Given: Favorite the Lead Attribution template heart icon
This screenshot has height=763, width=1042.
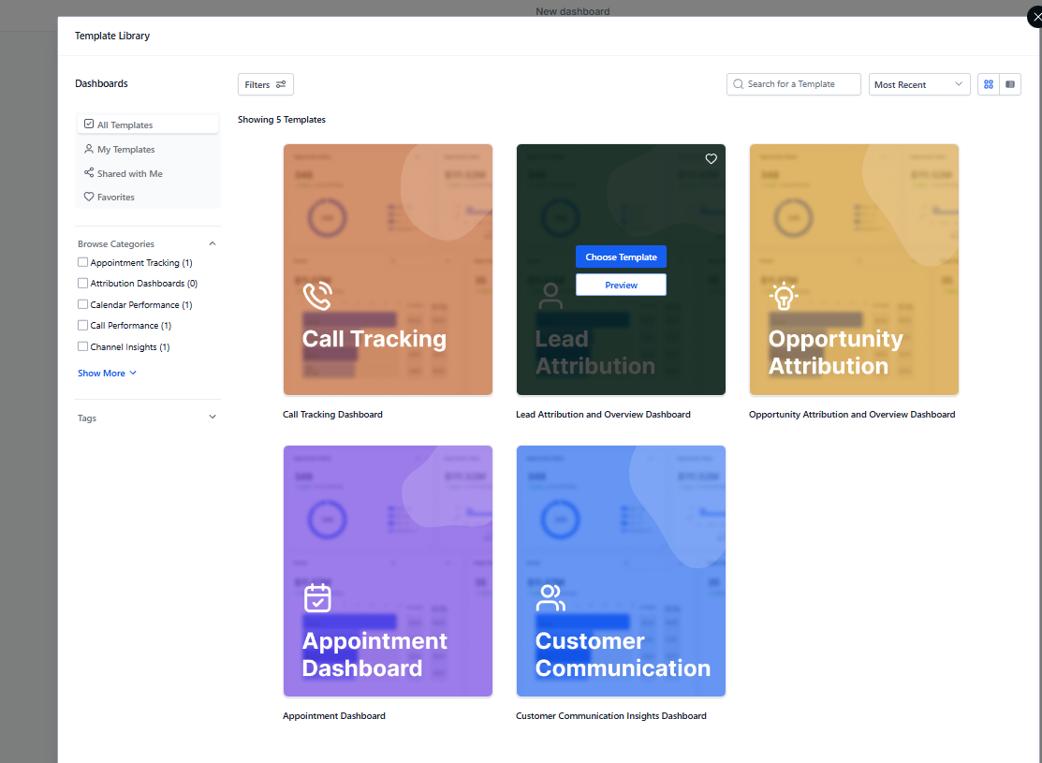Looking at the screenshot, I should (x=711, y=159).
